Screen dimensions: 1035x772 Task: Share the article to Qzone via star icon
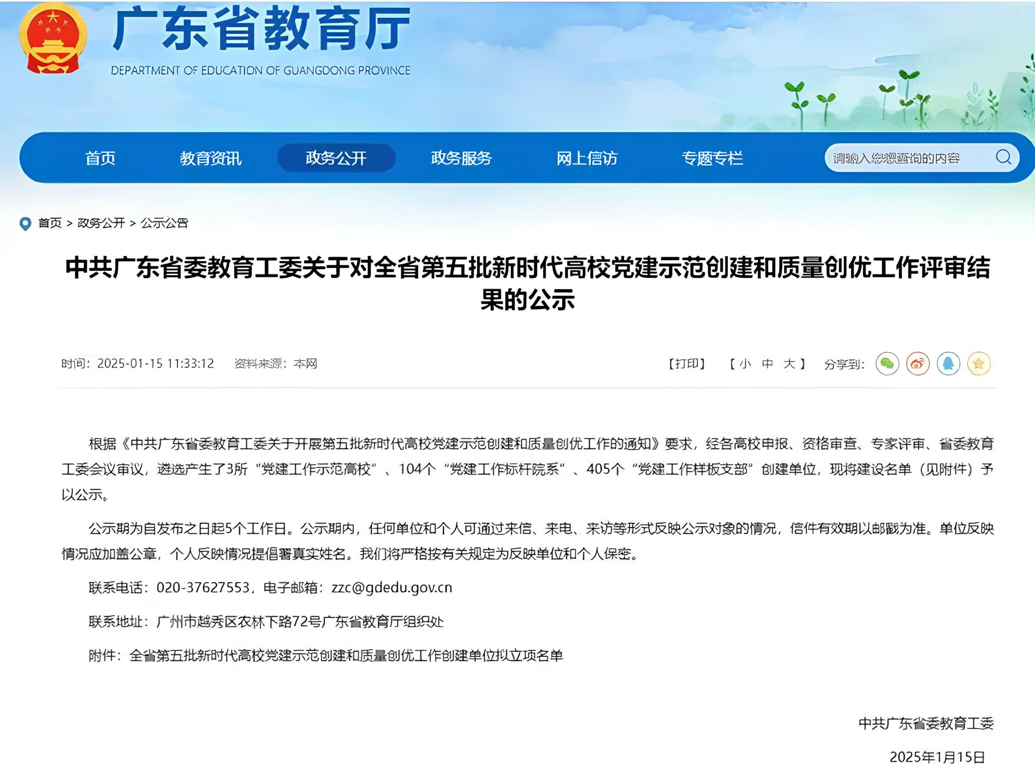click(x=979, y=364)
